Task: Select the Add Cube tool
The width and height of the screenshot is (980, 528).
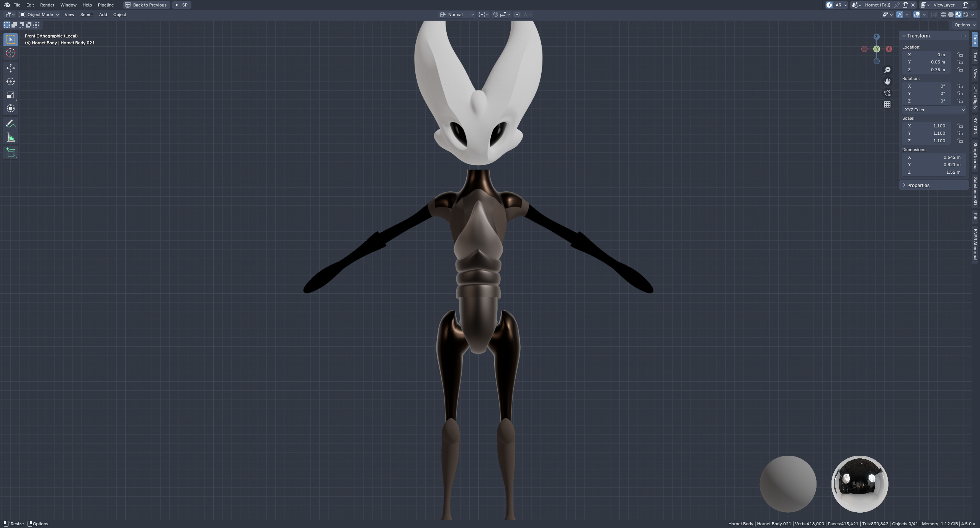Action: point(11,153)
